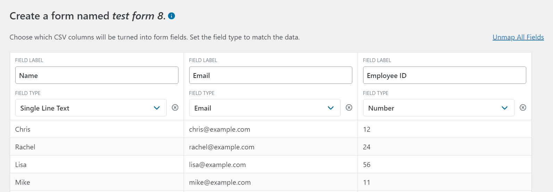This screenshot has height=192, width=553.
Task: Click into the Email field label input
Action: tap(270, 75)
